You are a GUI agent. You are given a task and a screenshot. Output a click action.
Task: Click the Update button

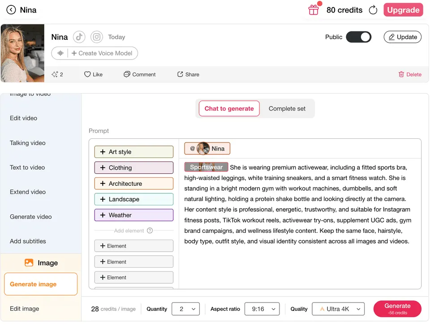pyautogui.click(x=403, y=37)
